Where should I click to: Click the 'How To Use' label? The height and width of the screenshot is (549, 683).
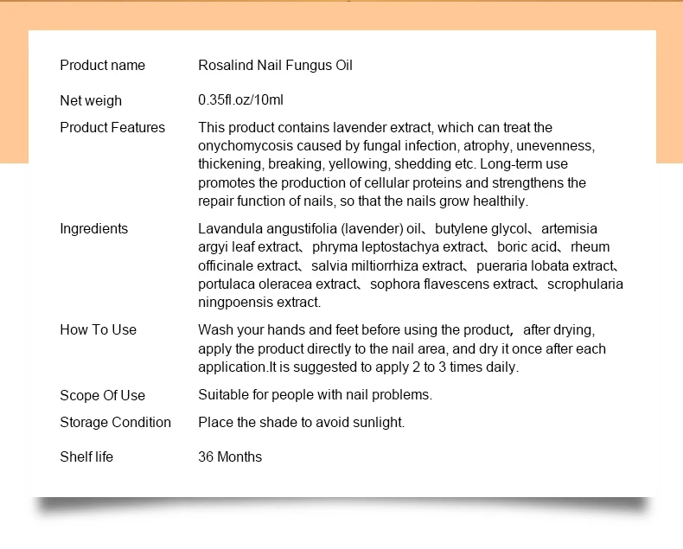click(x=98, y=330)
